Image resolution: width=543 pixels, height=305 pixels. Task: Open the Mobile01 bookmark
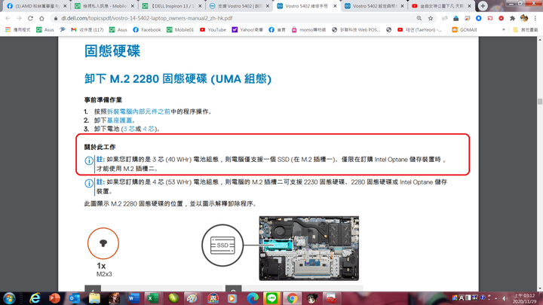pos(180,29)
